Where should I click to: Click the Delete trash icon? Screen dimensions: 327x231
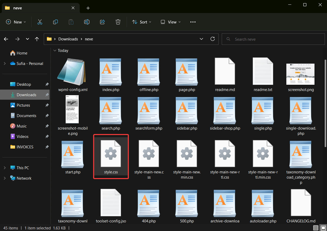[118, 22]
